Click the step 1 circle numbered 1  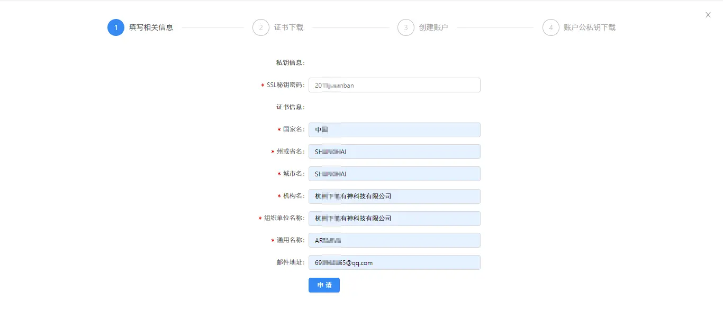(x=115, y=27)
